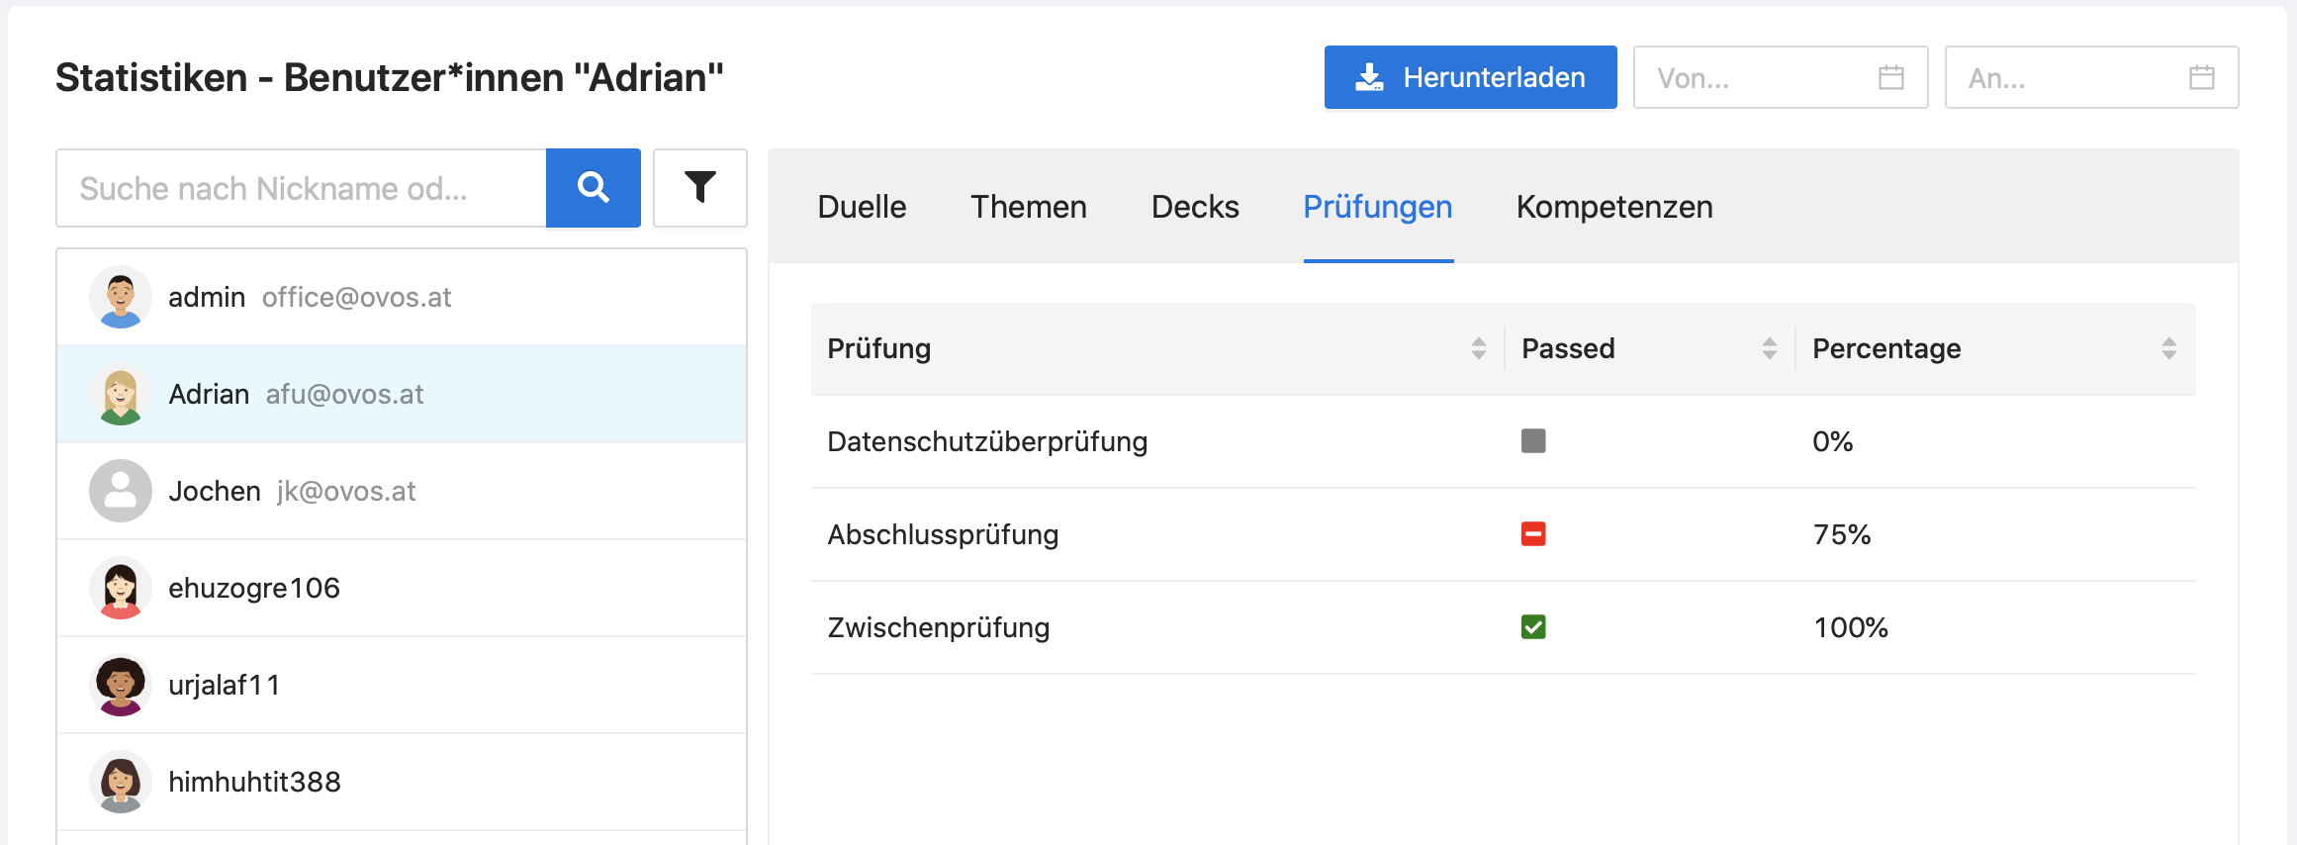The width and height of the screenshot is (2297, 845).
Task: Click the 100% percentage value
Action: (1851, 627)
